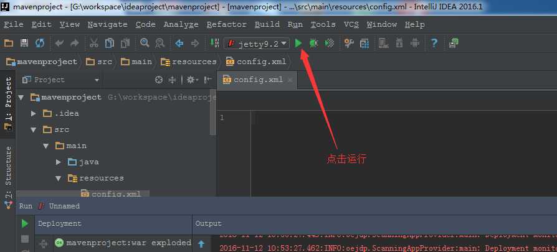
Task: Open the File menu
Action: pos(14,24)
